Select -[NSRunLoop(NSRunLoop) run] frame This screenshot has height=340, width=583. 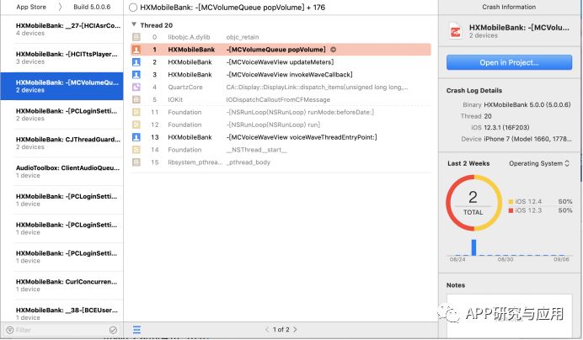point(273,125)
